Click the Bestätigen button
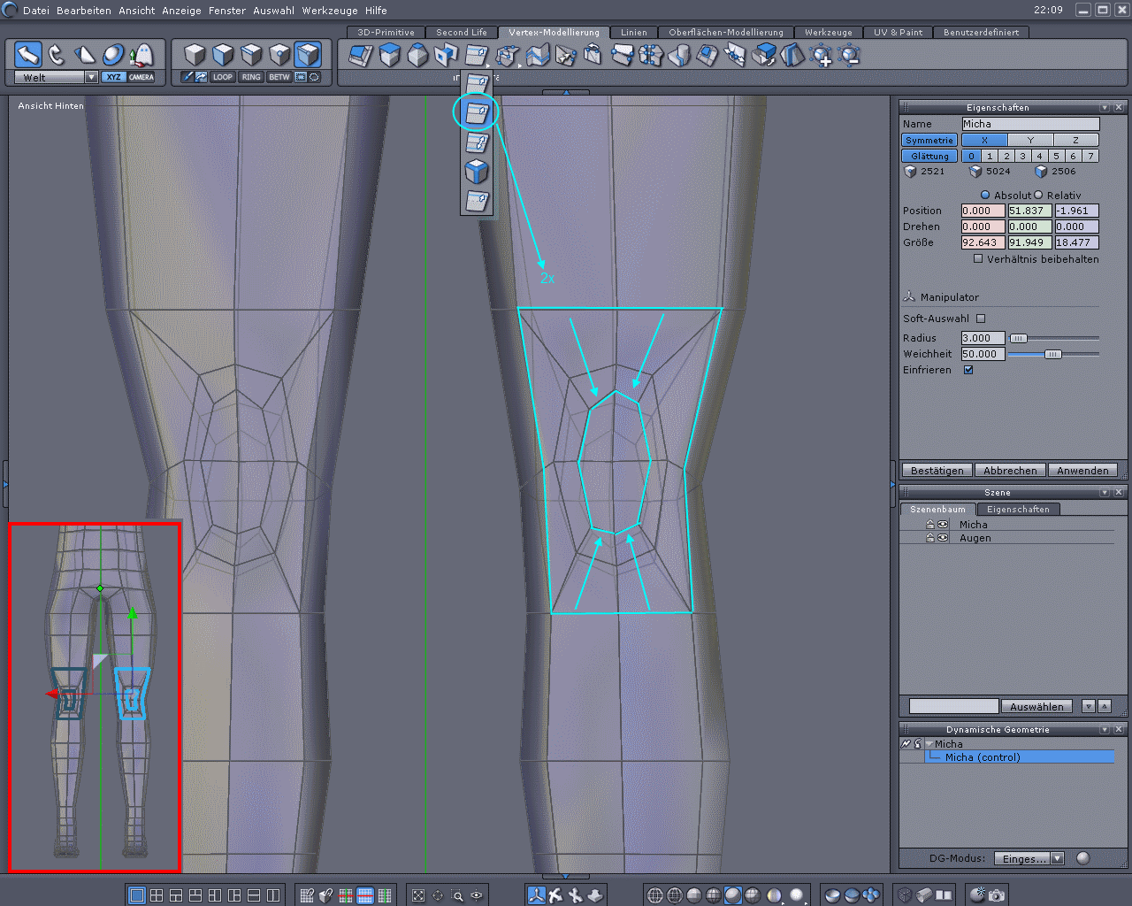The height and width of the screenshot is (906, 1132). click(x=937, y=471)
